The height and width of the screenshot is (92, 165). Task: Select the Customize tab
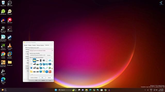(47, 45)
